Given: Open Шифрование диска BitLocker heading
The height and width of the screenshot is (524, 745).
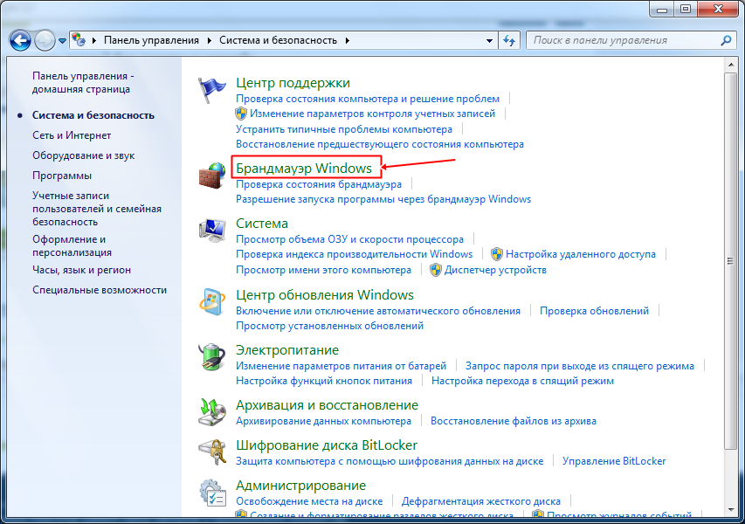Looking at the screenshot, I should (327, 445).
